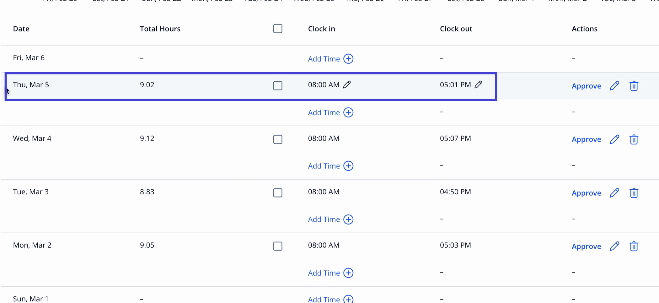Check the Mon, Mar 2 row checkbox

(278, 246)
